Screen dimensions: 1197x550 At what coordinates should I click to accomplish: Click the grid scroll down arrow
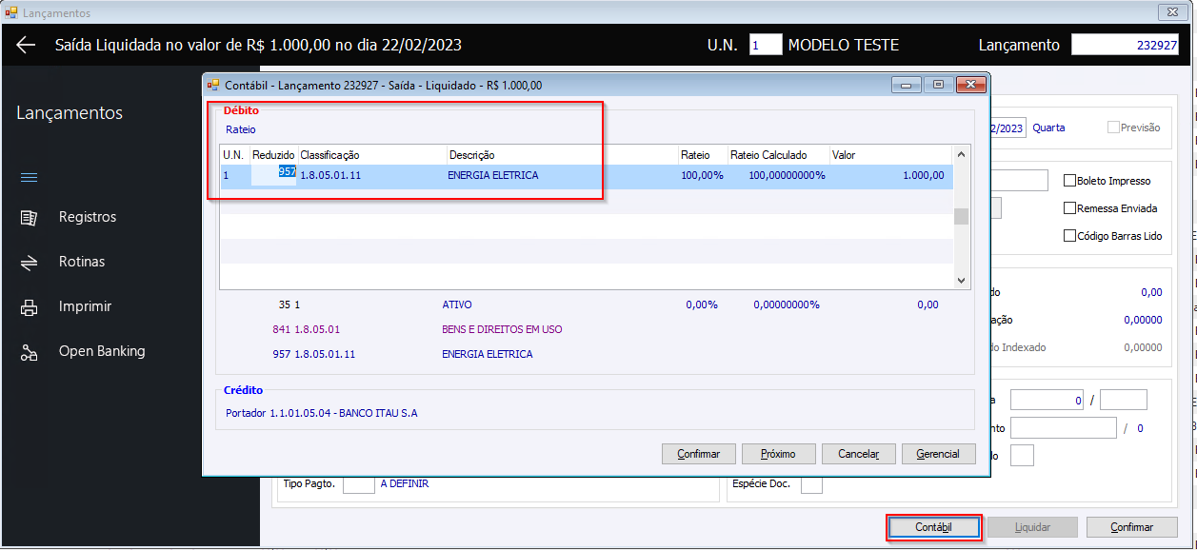[x=962, y=281]
